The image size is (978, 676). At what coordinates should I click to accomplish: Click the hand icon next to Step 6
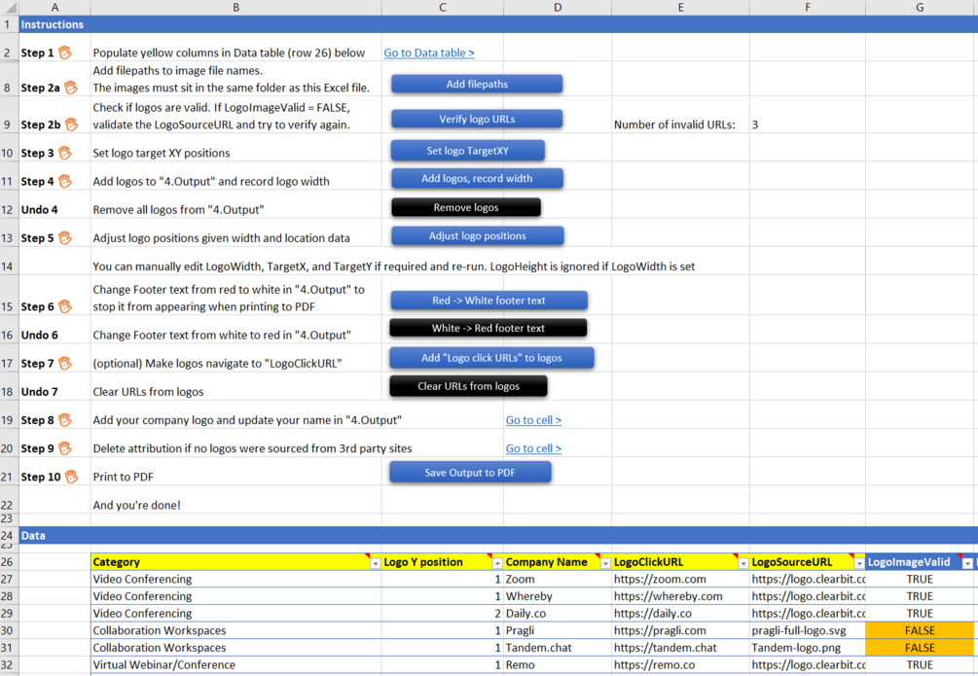[65, 306]
